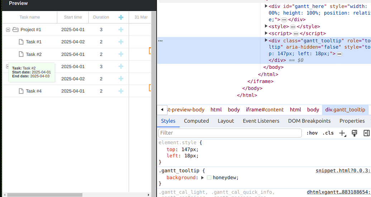Click the file icon next to Task #2

[x=21, y=54]
